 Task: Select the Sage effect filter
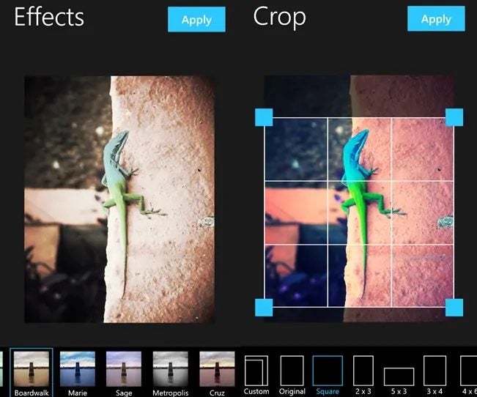tap(124, 369)
